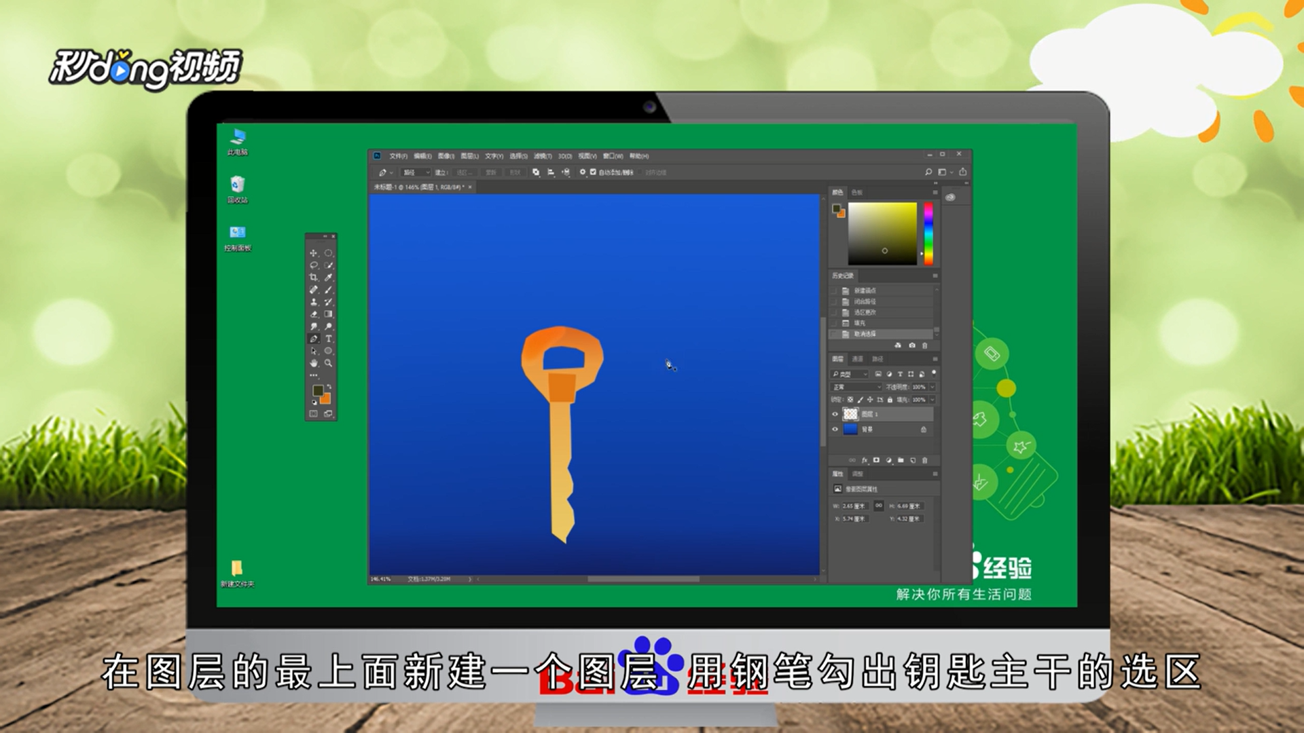Click the Clone Stamp tool
The width and height of the screenshot is (1304, 733).
click(314, 302)
